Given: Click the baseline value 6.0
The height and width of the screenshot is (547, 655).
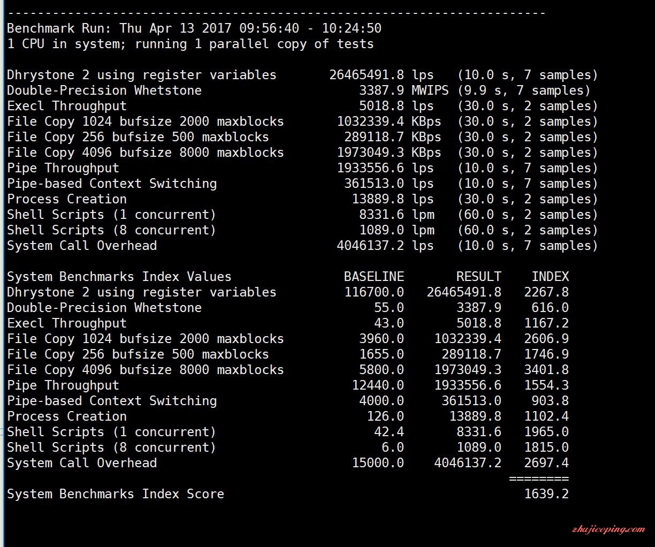Looking at the screenshot, I should coord(393,447).
